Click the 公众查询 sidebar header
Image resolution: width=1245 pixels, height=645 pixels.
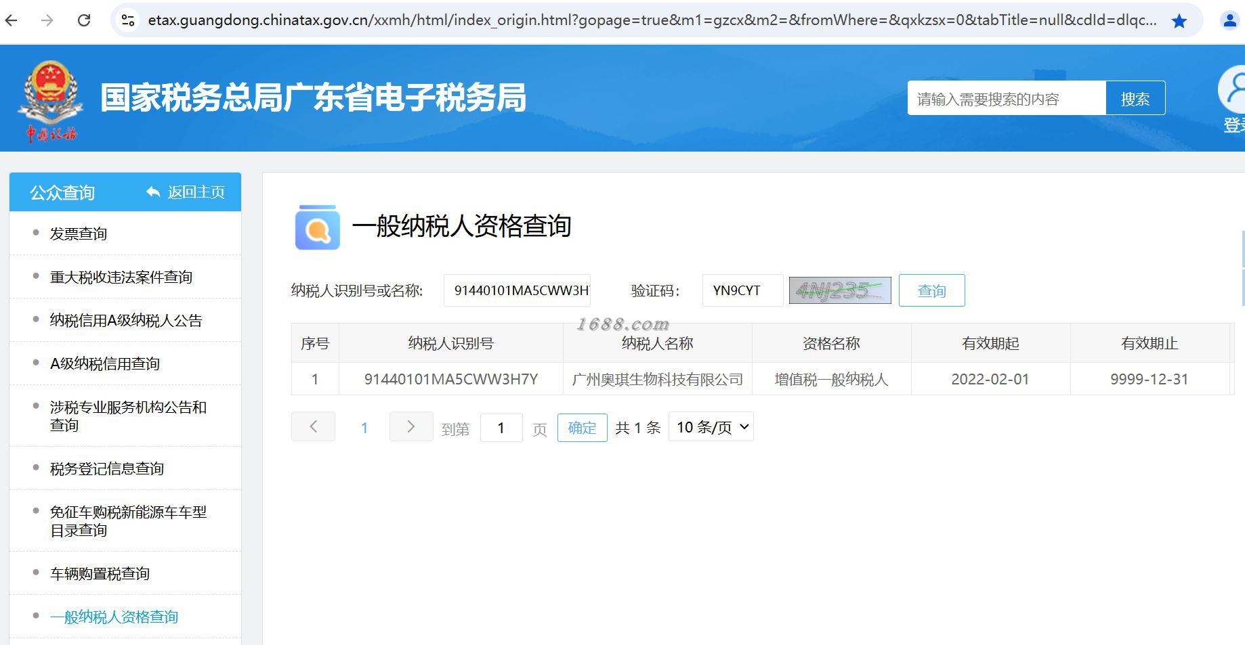(x=62, y=193)
